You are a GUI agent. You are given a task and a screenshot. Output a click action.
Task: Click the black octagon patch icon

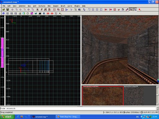28,13
